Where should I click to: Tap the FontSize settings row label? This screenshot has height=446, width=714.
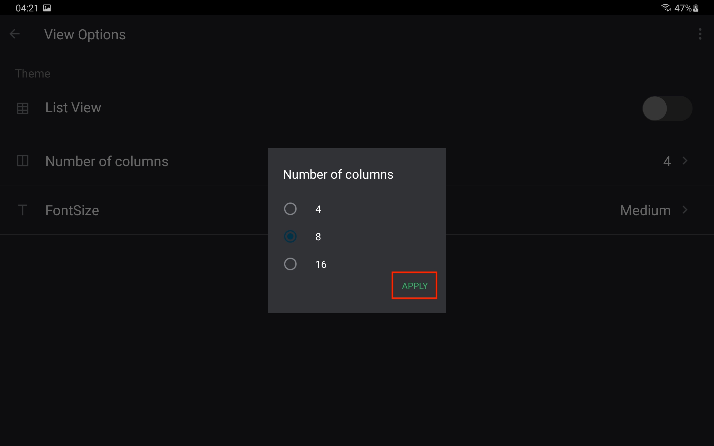coord(72,210)
